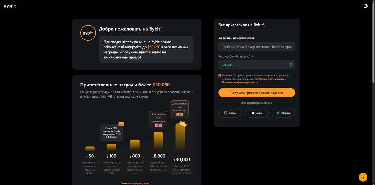
Task: Click the VIP 4 privileges badge
Action: [180, 115]
